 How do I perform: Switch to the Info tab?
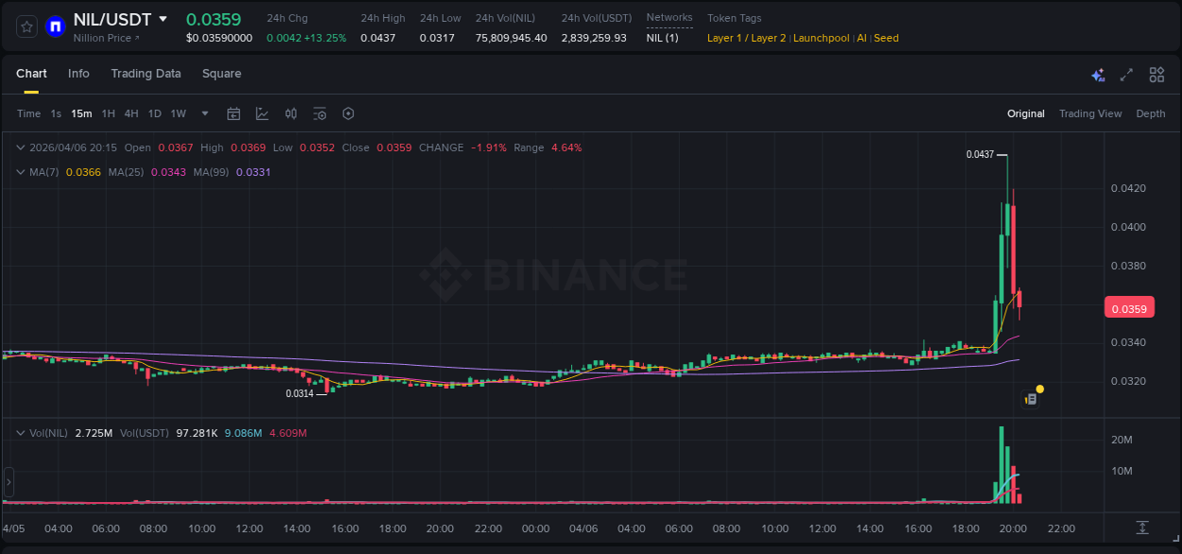(x=78, y=74)
